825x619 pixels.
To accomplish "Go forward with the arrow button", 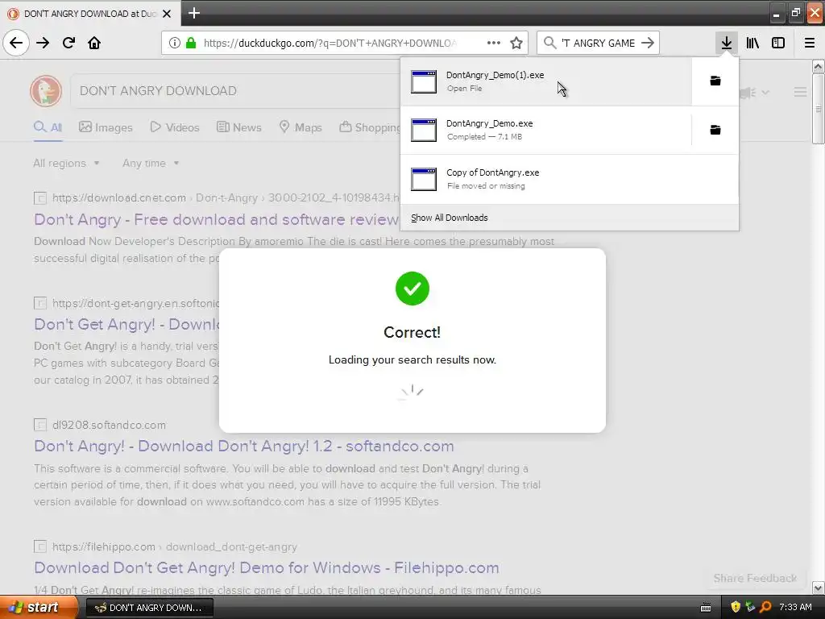I will [43, 43].
